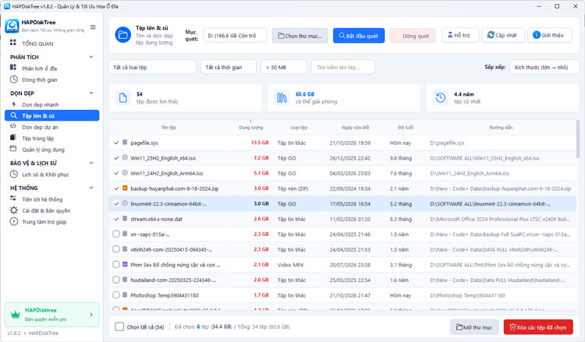Screen dimensions: 585x342
Task: Uncheck stream.x64.x-none.dat checkbox
Action: click(x=116, y=219)
